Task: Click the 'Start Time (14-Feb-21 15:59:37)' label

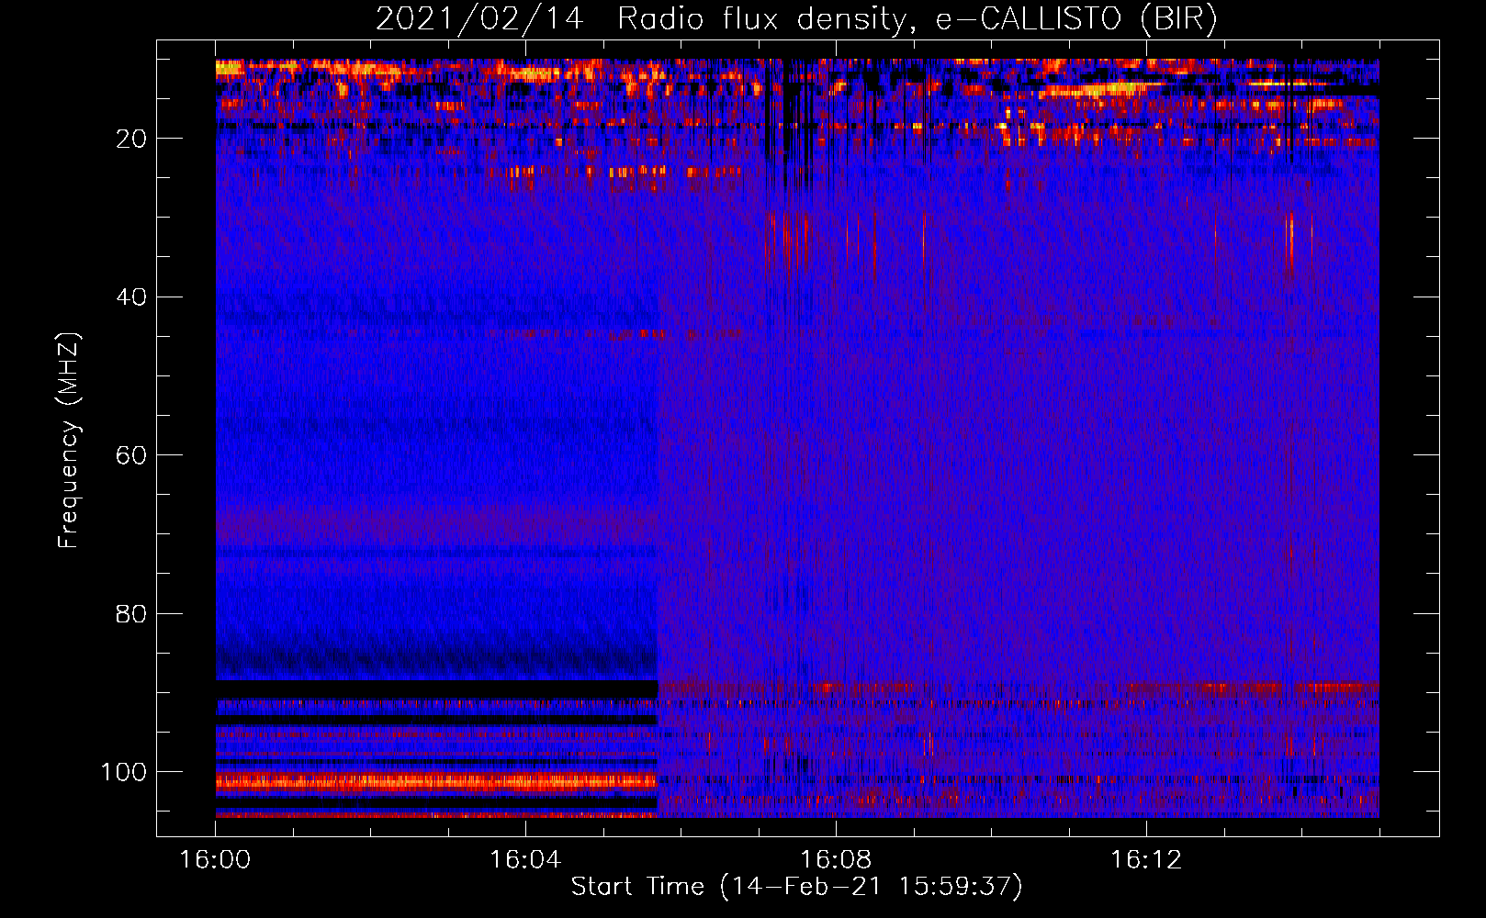Action: [796, 887]
